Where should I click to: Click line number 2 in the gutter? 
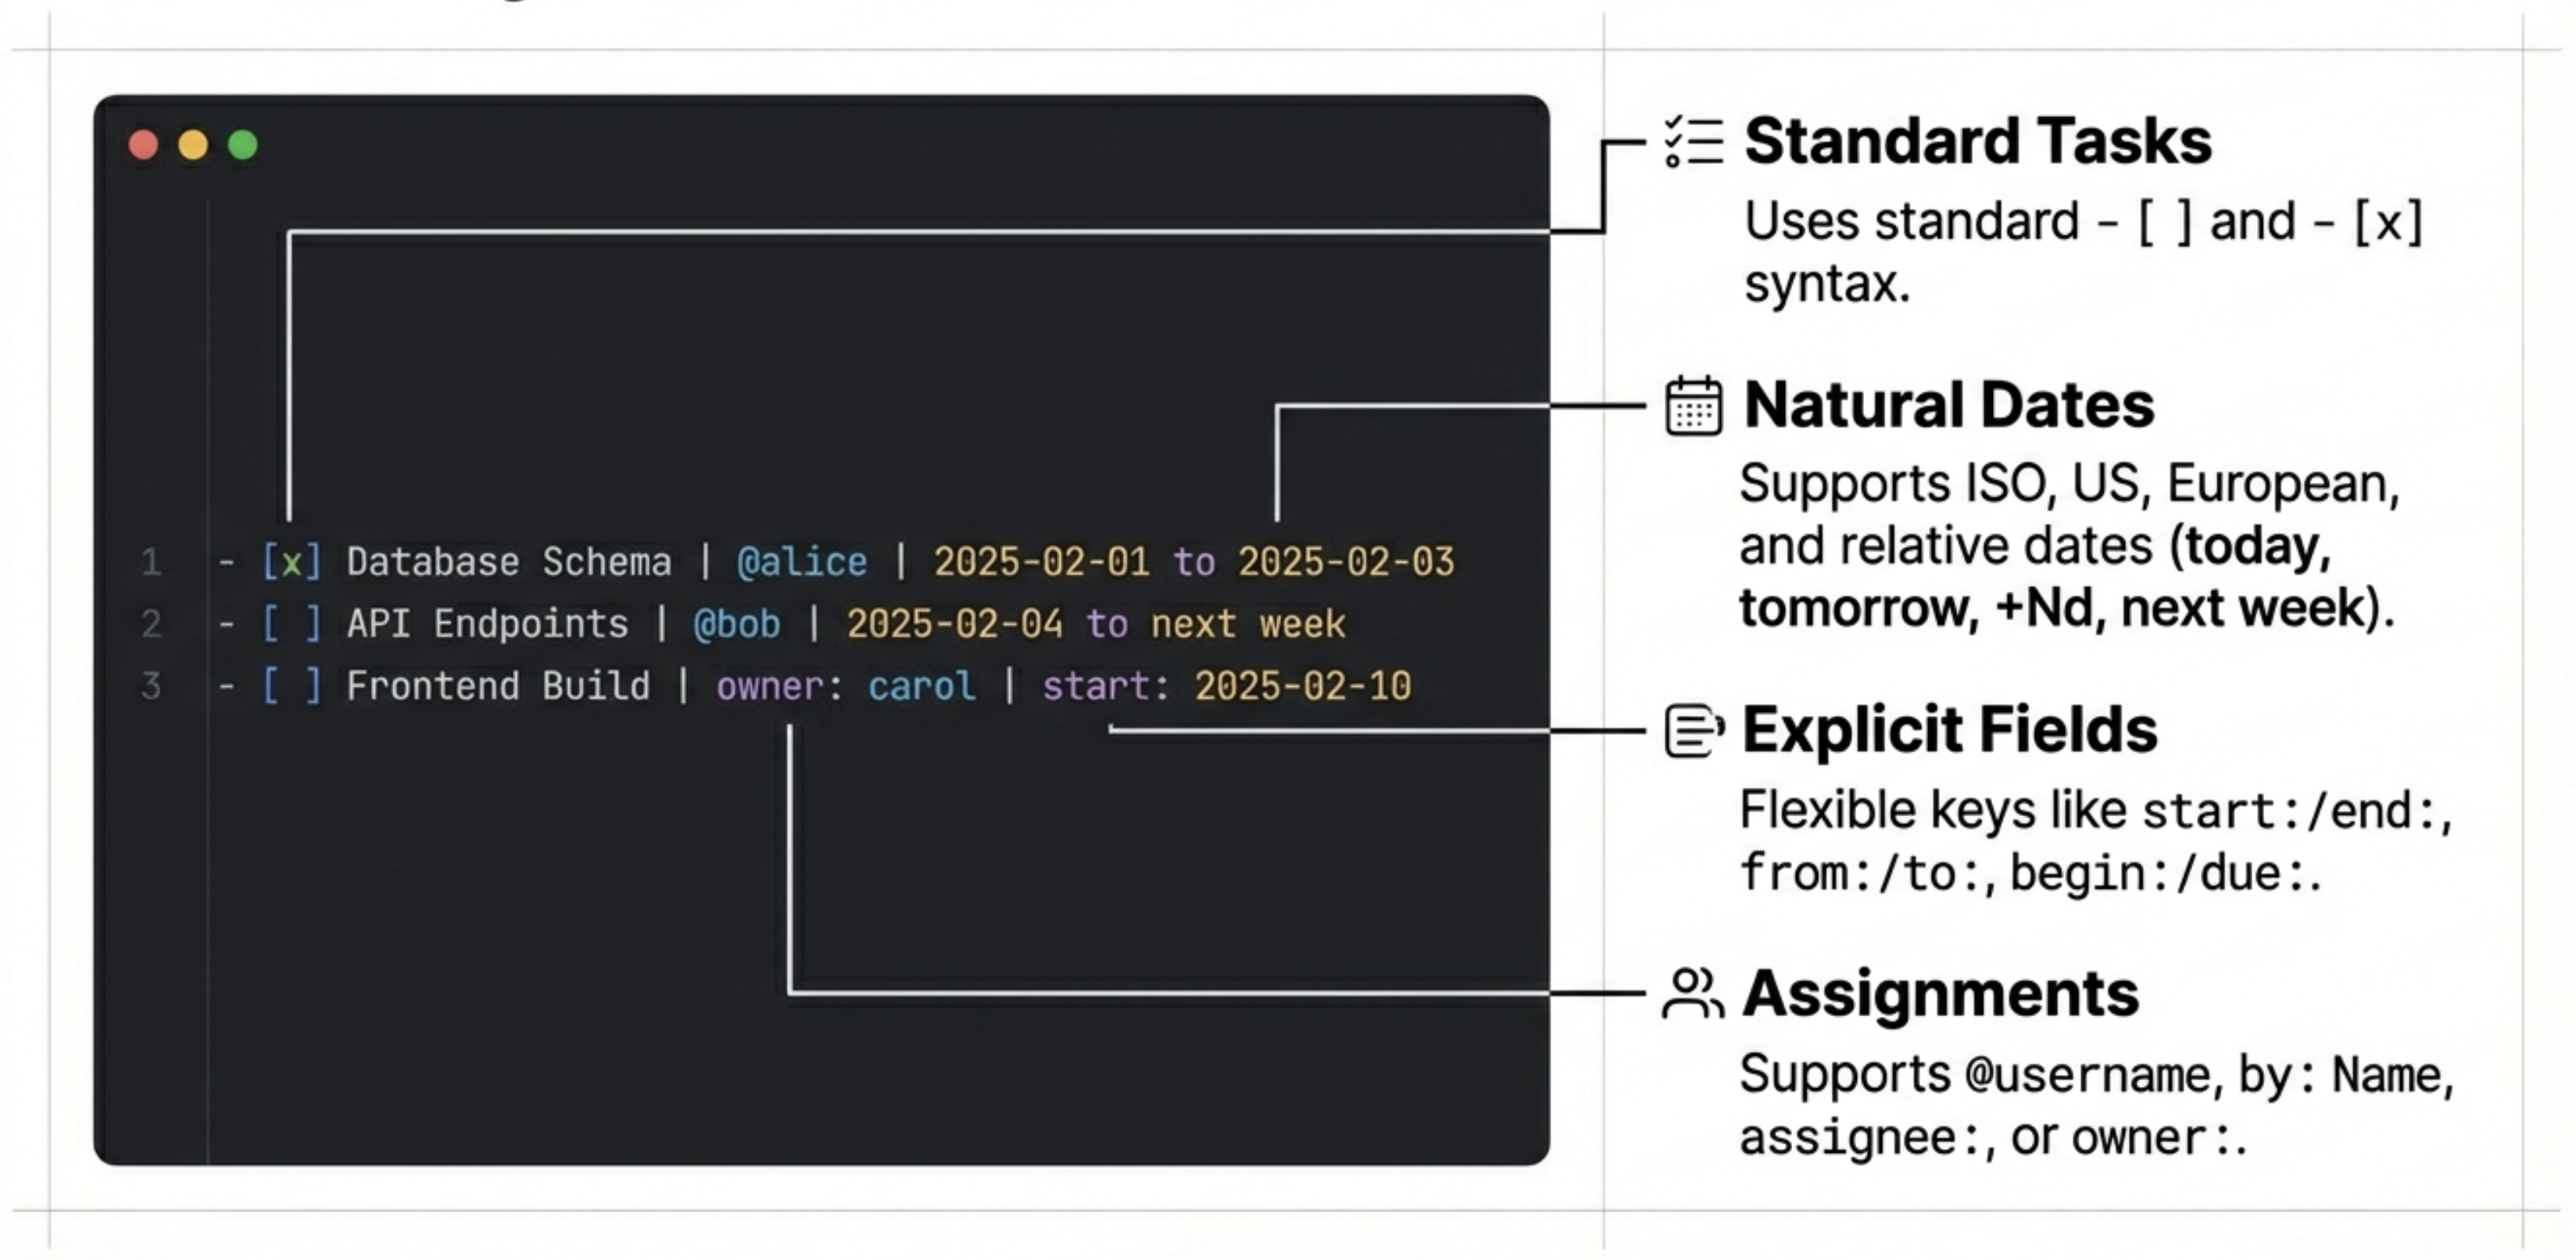pos(151,624)
